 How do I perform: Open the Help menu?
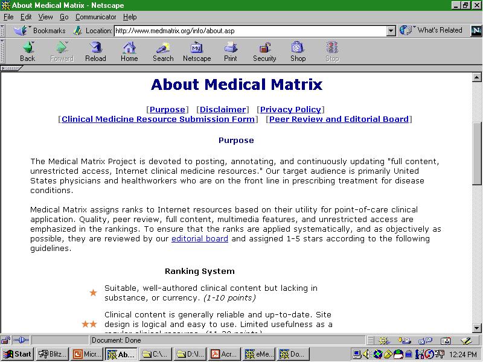click(x=130, y=17)
